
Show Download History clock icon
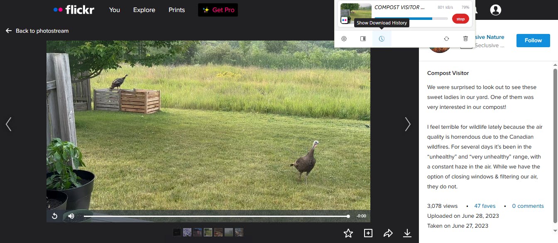tap(382, 38)
